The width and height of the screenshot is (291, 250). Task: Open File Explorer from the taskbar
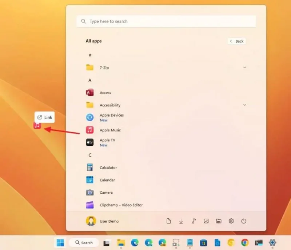(121, 243)
